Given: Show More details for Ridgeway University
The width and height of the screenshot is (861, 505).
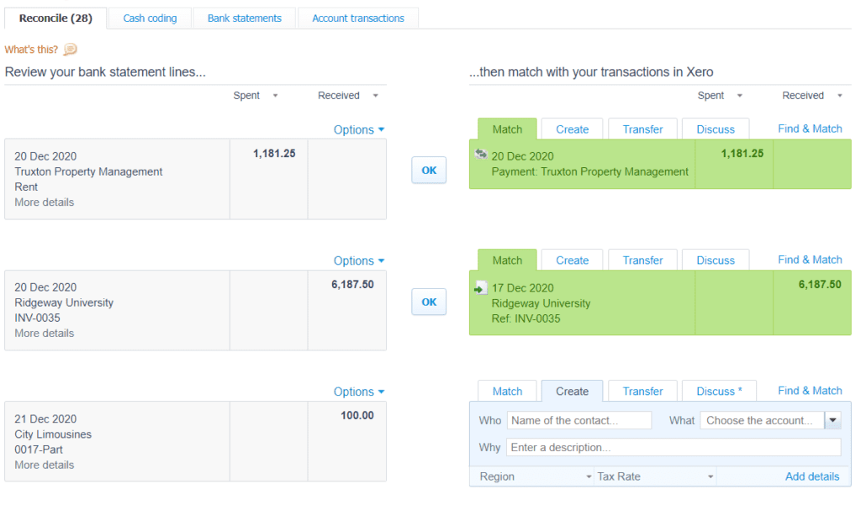Looking at the screenshot, I should coord(44,334).
